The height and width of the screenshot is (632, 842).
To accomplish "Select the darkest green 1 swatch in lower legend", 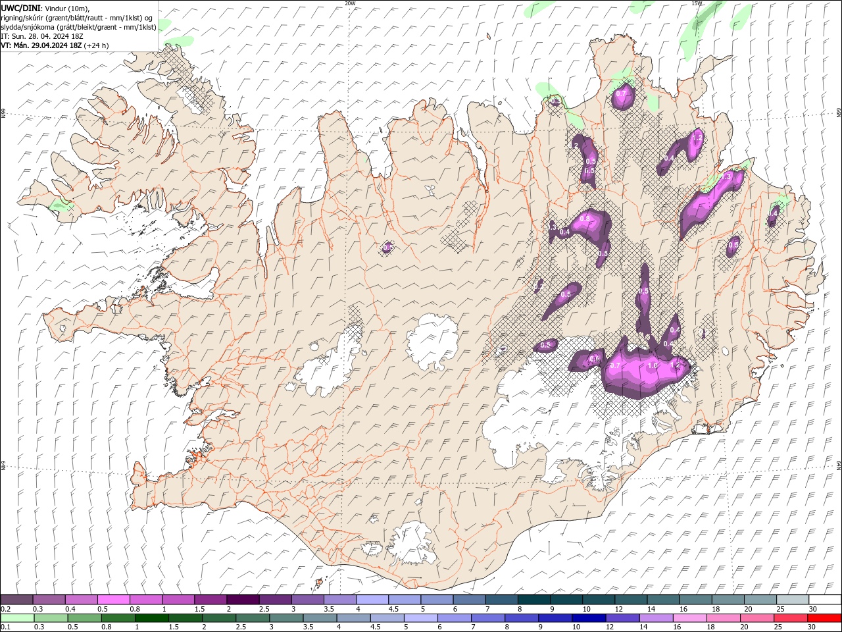I will click(x=151, y=618).
